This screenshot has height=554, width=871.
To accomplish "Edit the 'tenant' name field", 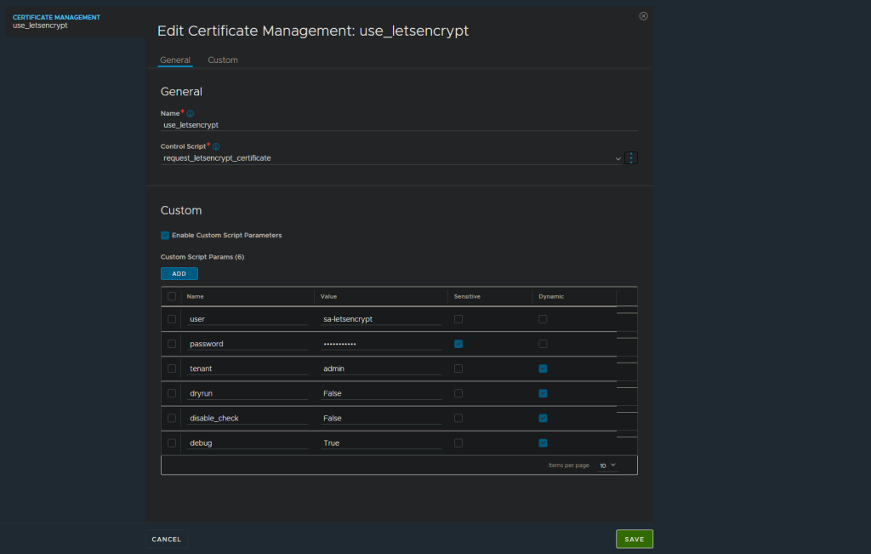I will 248,368.
